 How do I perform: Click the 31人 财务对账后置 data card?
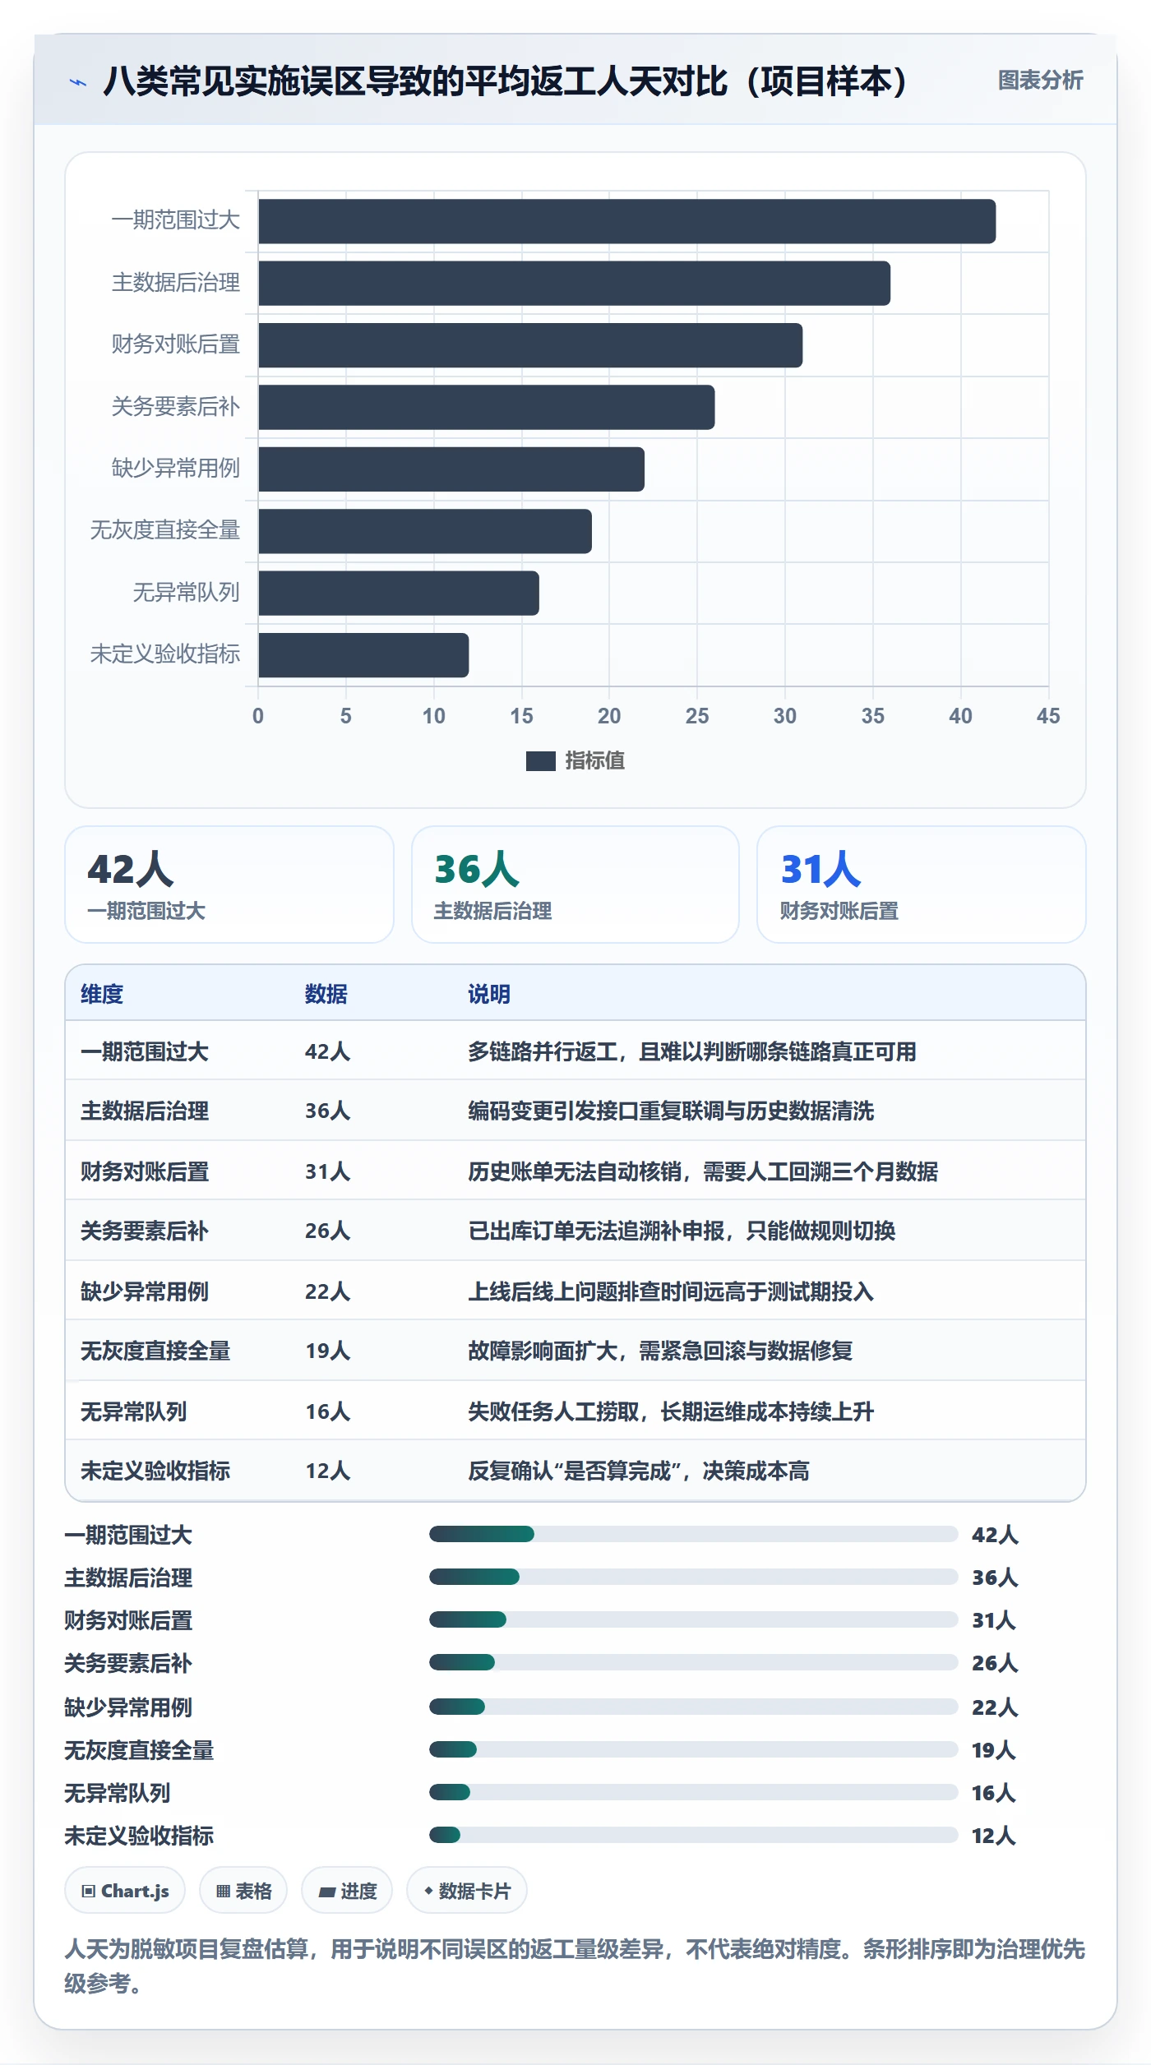(921, 885)
